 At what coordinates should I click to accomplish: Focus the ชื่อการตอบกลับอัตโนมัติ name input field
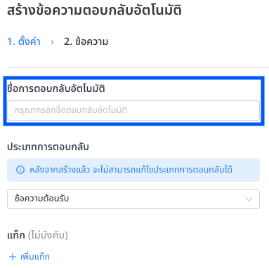click(133, 110)
